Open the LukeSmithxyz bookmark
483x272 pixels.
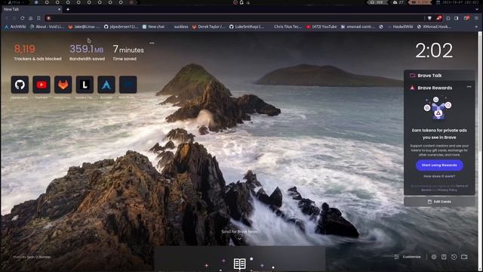tap(247, 27)
